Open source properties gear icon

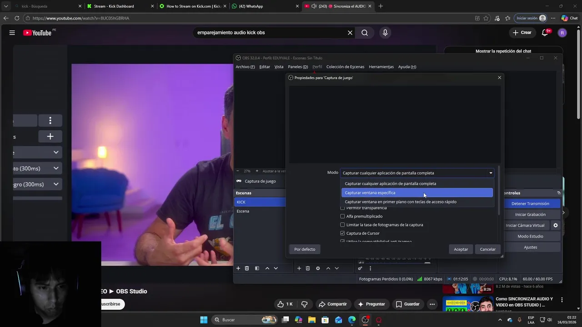pyautogui.click(x=318, y=268)
